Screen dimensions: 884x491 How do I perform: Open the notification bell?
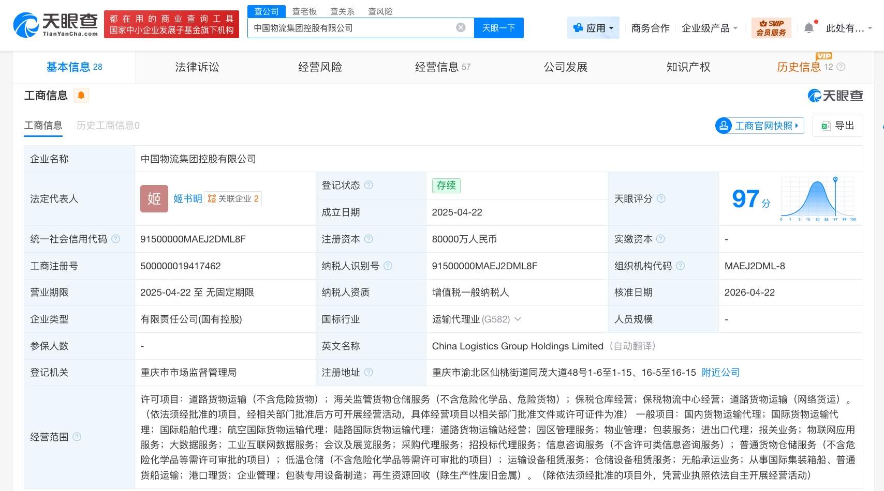coord(809,28)
